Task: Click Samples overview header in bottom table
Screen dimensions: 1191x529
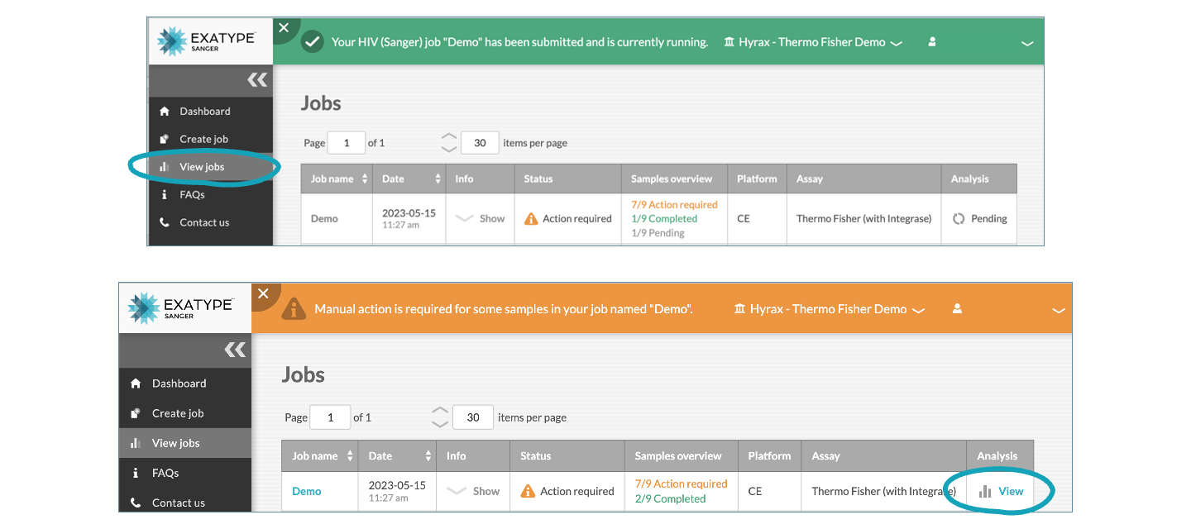Action: [682, 455]
